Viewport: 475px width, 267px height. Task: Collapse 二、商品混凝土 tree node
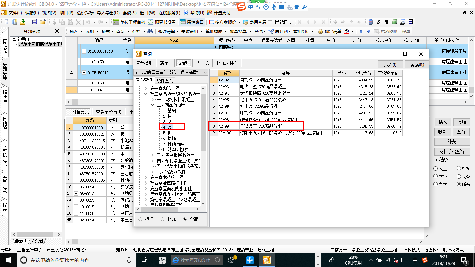click(x=152, y=105)
